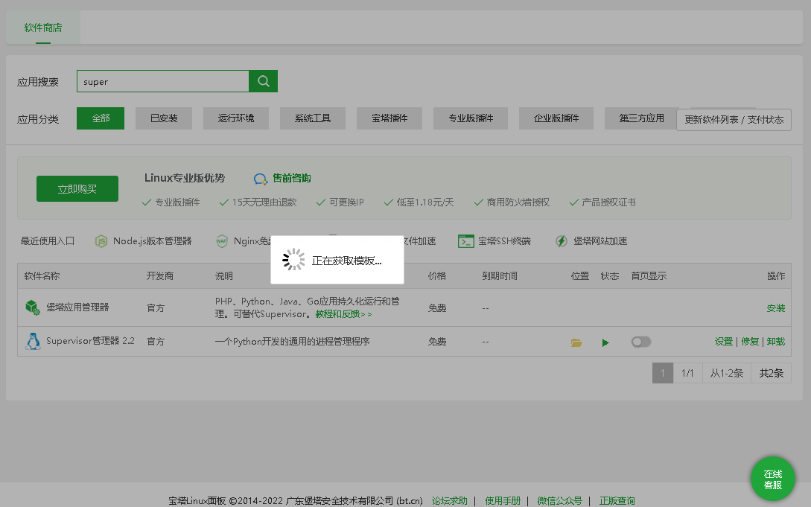Click 安装 for 堡塔应用管理器
This screenshot has width=811, height=507.
[776, 308]
